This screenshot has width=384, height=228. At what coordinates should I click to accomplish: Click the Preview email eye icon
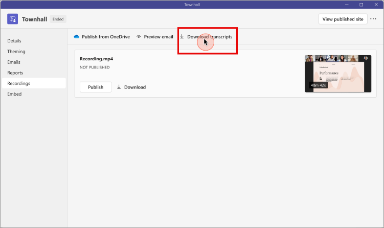(x=139, y=37)
